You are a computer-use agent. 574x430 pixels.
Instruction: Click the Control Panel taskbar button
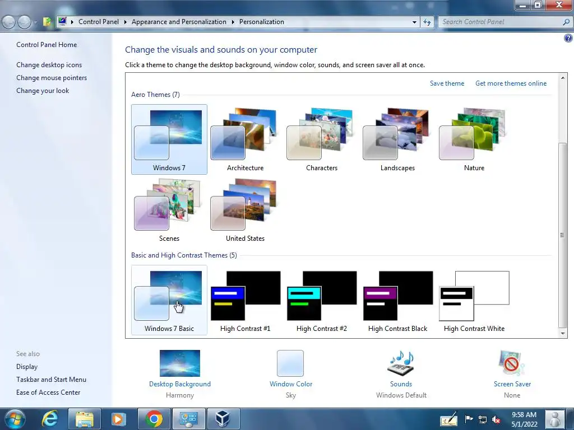tap(189, 419)
